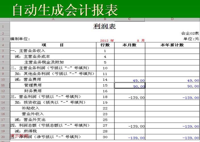
Task: Click 行数 value 18
Action: click(105, 97)
